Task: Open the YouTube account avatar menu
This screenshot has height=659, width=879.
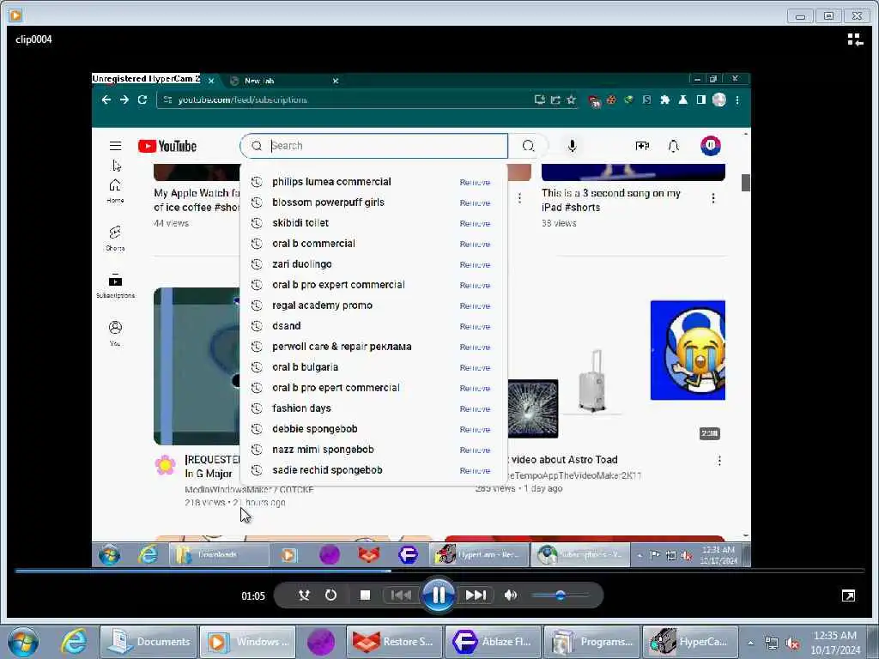Action: click(x=710, y=146)
